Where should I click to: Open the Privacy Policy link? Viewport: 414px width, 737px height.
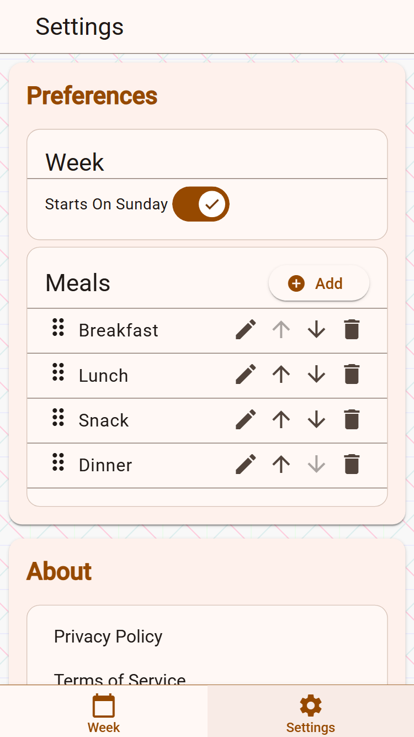[108, 636]
